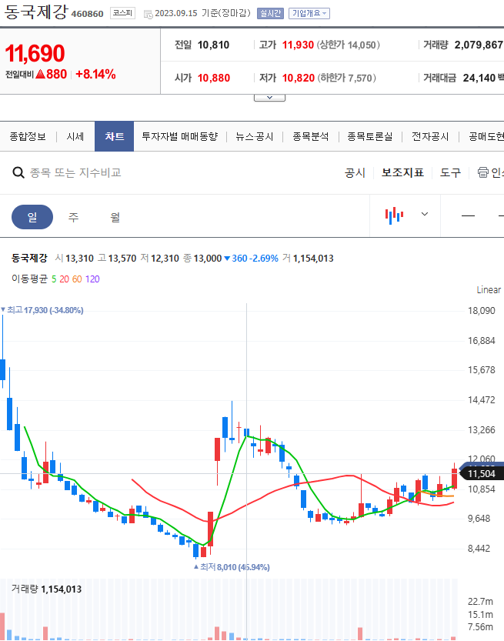Switch to the 시세 tab
Image resolution: width=504 pixels, height=641 pixels.
(75, 136)
